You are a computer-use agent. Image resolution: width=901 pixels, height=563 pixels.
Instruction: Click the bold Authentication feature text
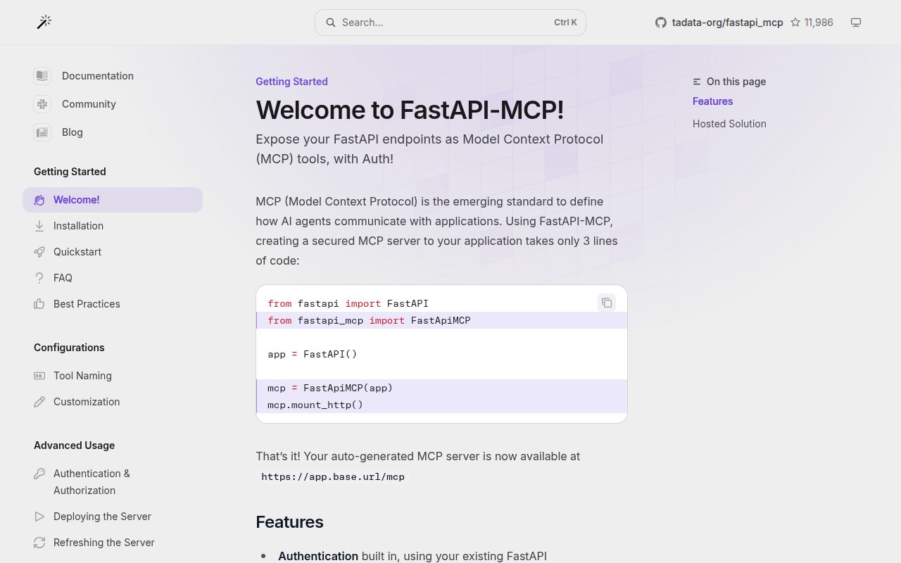point(318,556)
